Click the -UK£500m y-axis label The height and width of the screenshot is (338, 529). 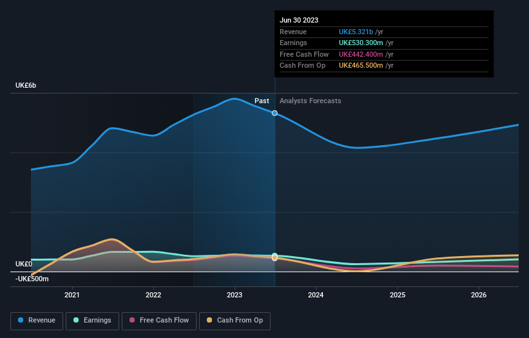point(32,279)
